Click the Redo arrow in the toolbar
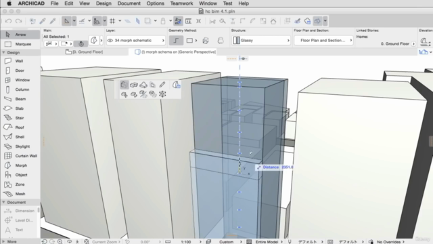The image size is (433, 244). click(18, 21)
